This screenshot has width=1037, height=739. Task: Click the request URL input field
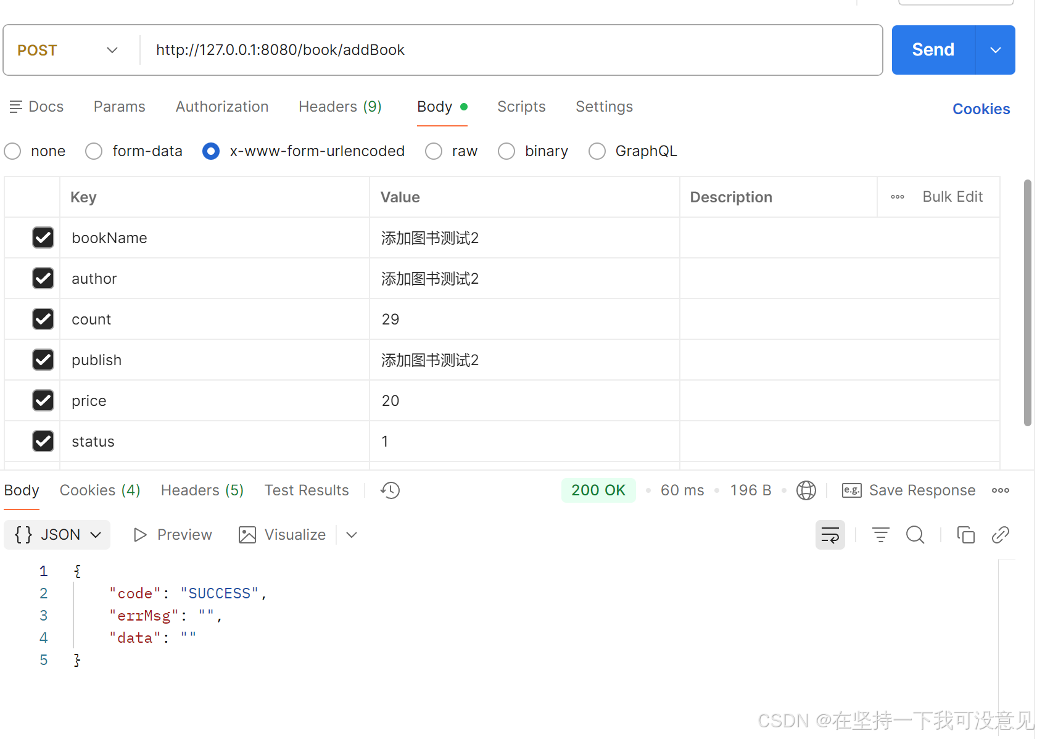[x=511, y=50]
